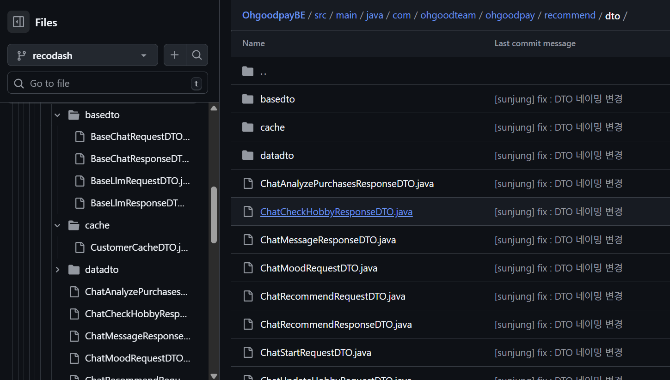
Task: Click the basedto folder icon in file list
Action: (248, 99)
